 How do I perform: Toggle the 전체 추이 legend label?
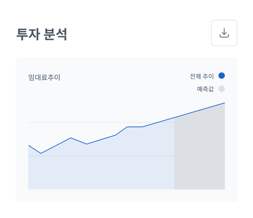click(202, 76)
